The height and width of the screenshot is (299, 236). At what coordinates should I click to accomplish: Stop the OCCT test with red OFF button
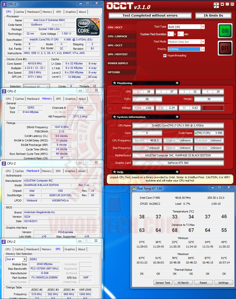(x=225, y=48)
